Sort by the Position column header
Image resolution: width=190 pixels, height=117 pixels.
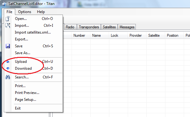pyautogui.click(x=174, y=35)
